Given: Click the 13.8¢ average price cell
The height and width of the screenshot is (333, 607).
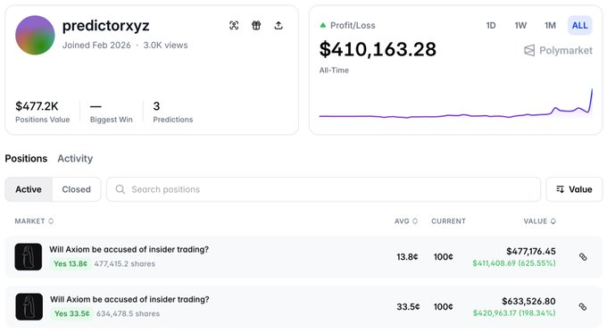Looking at the screenshot, I should tap(407, 257).
